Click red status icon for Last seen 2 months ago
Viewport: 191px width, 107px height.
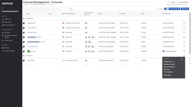tap(63, 28)
